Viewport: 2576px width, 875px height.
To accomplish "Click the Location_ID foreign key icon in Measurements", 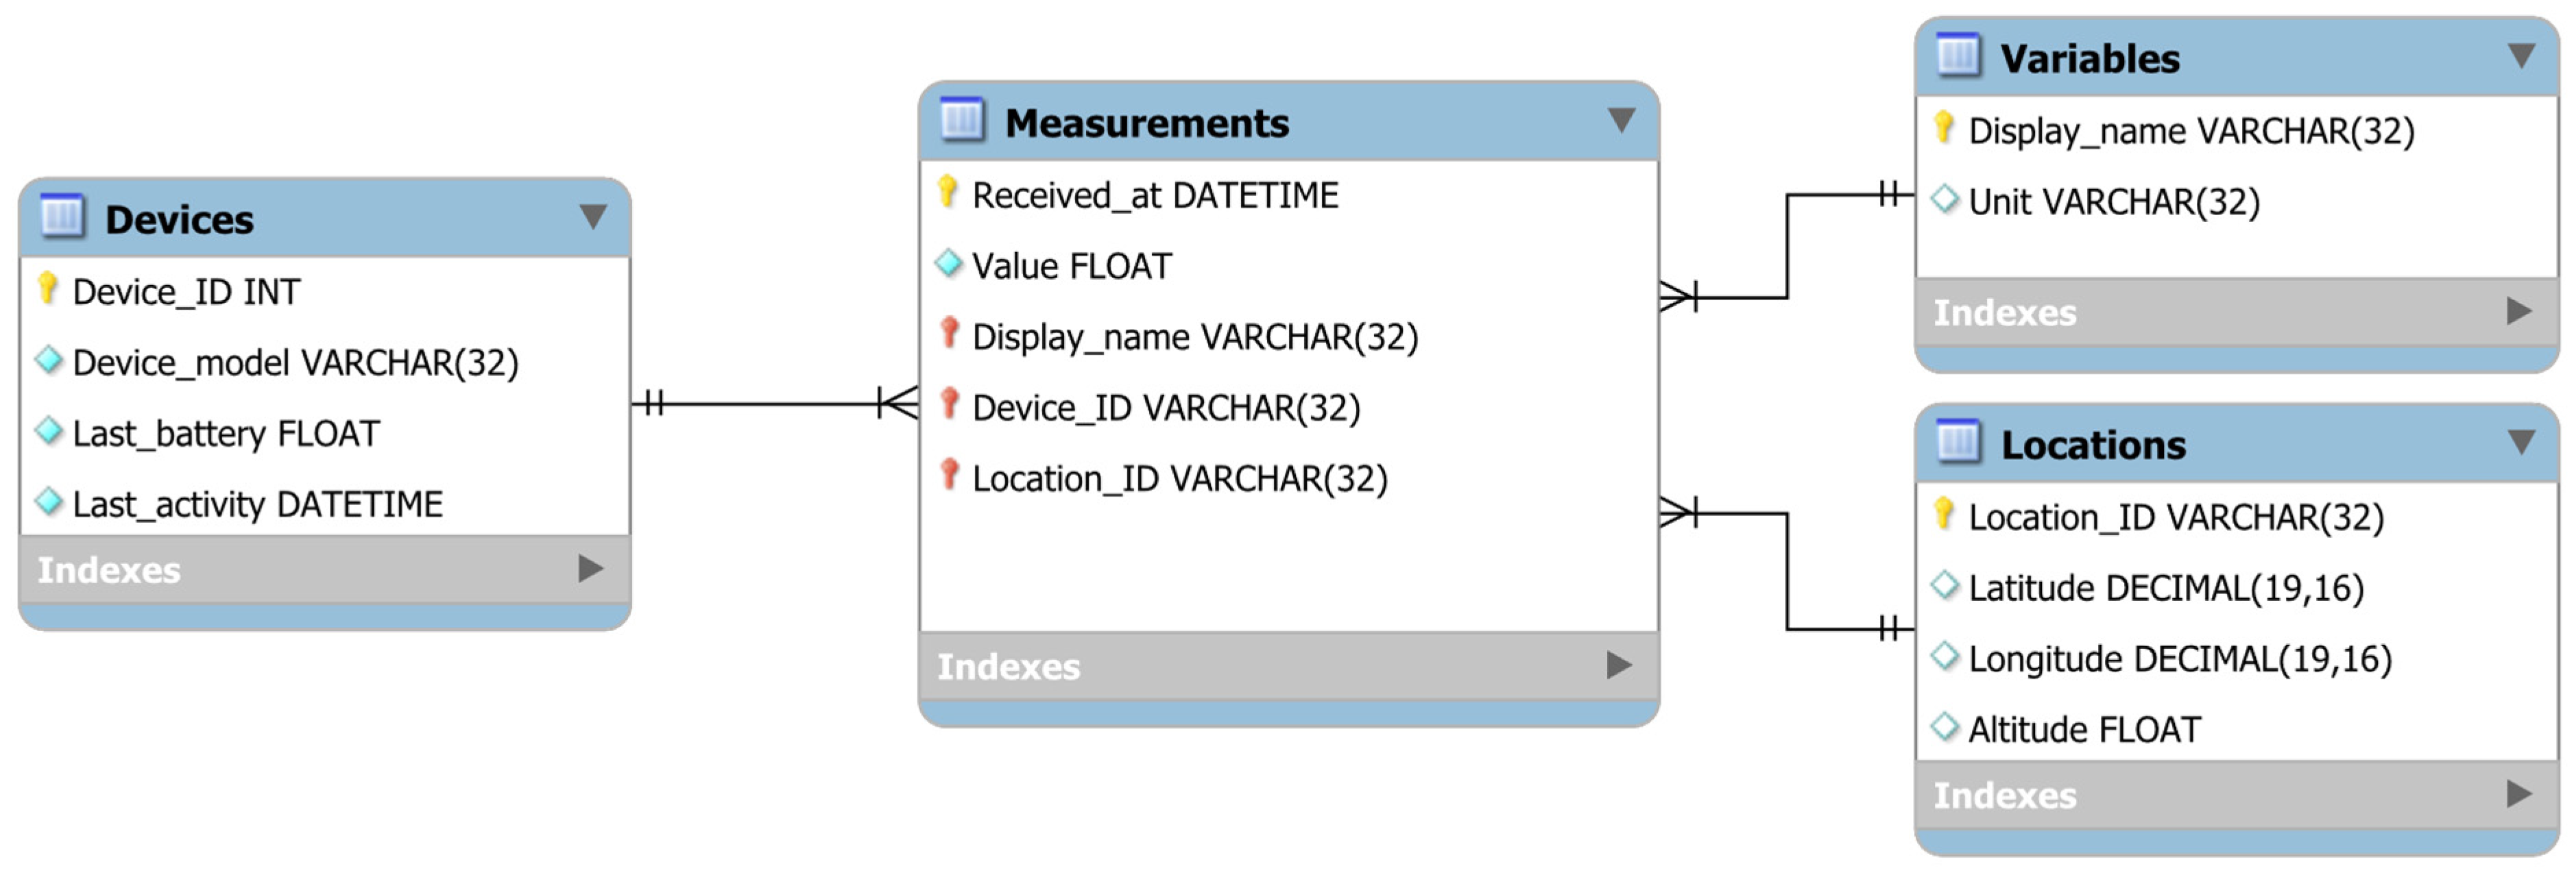I will (949, 476).
